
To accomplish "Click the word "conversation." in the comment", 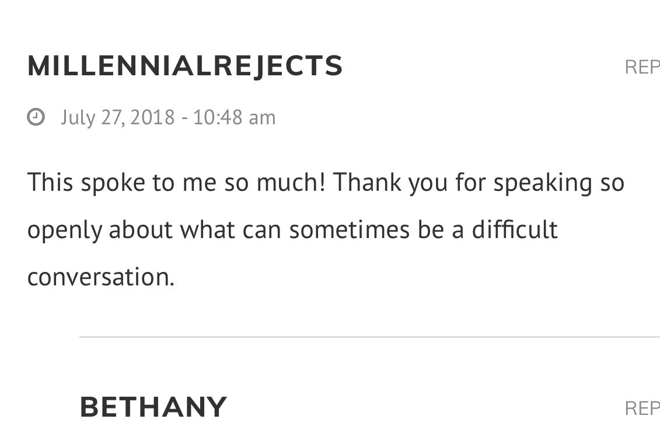I will pos(101,277).
